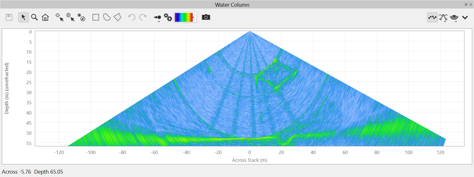Viewport: 474px width, 177px height.
Task: Float the Water Column panel
Action: click(x=466, y=4)
